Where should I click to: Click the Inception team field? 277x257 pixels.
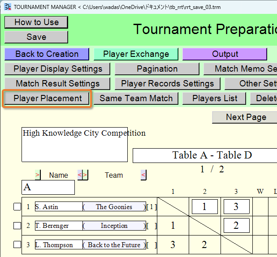click(114, 226)
